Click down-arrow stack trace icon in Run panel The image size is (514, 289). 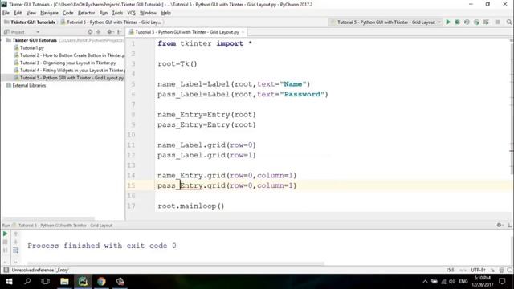tap(15, 242)
